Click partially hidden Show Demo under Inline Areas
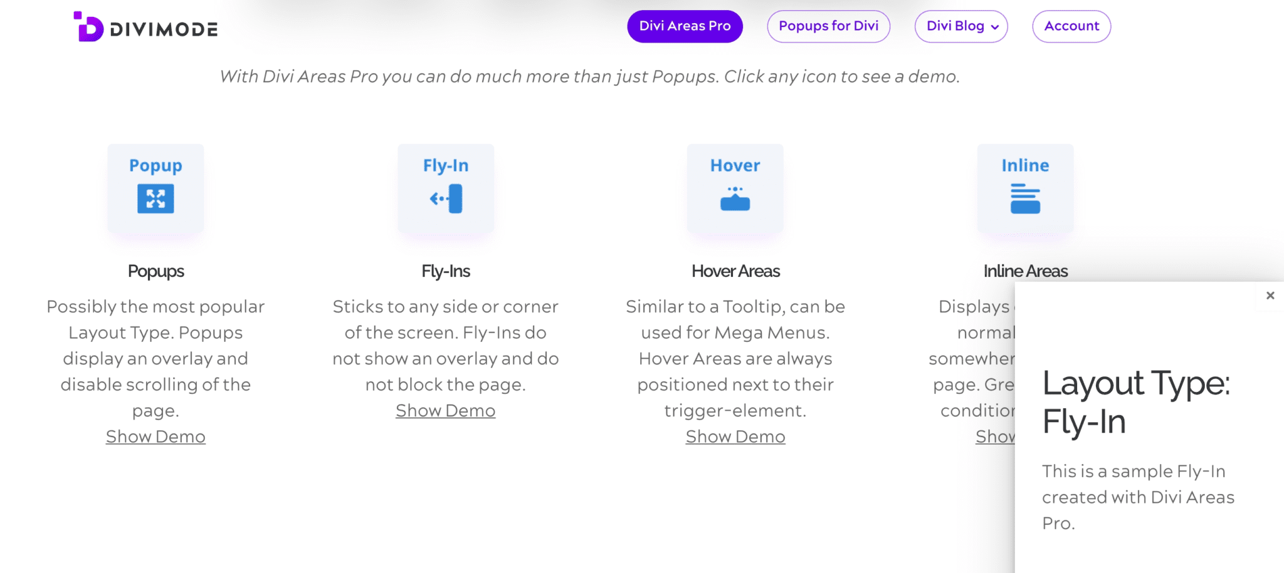Image resolution: width=1284 pixels, height=573 pixels. pos(995,436)
